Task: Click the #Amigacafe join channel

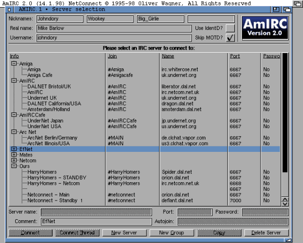Action: pos(120,75)
